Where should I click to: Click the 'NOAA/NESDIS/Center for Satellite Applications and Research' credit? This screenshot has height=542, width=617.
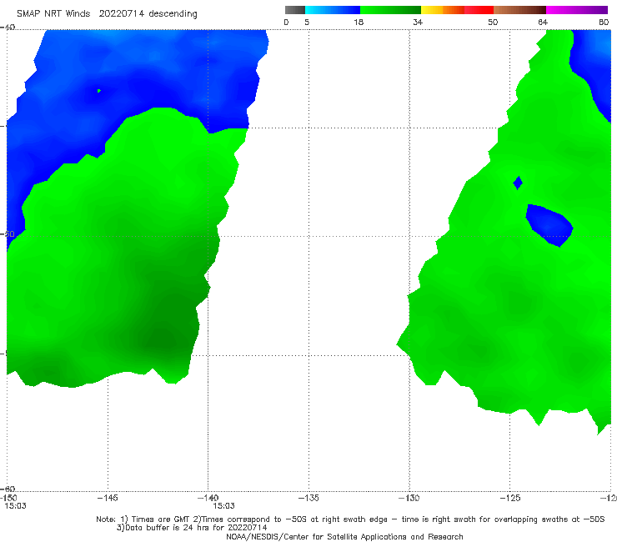[344, 536]
